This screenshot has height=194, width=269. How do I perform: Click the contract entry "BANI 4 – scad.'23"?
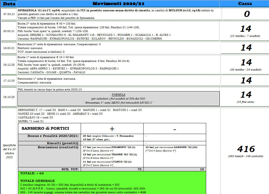click(x=69, y=110)
